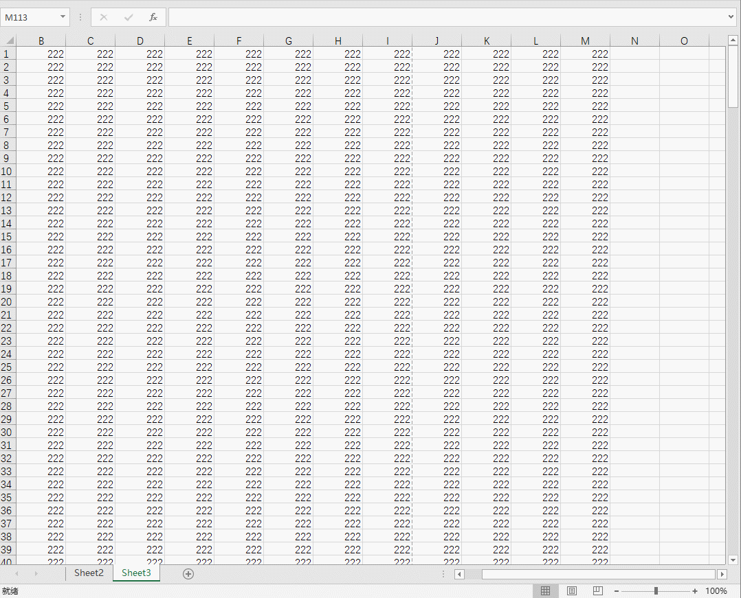Click the Select All corner triangle
This screenshot has width=741, height=598.
click(8, 41)
